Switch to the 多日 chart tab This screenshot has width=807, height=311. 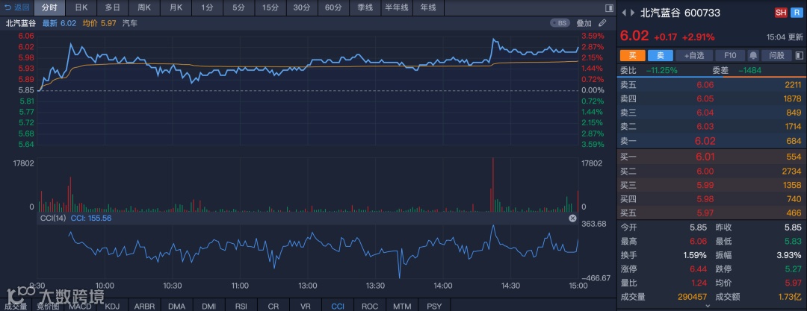click(112, 7)
